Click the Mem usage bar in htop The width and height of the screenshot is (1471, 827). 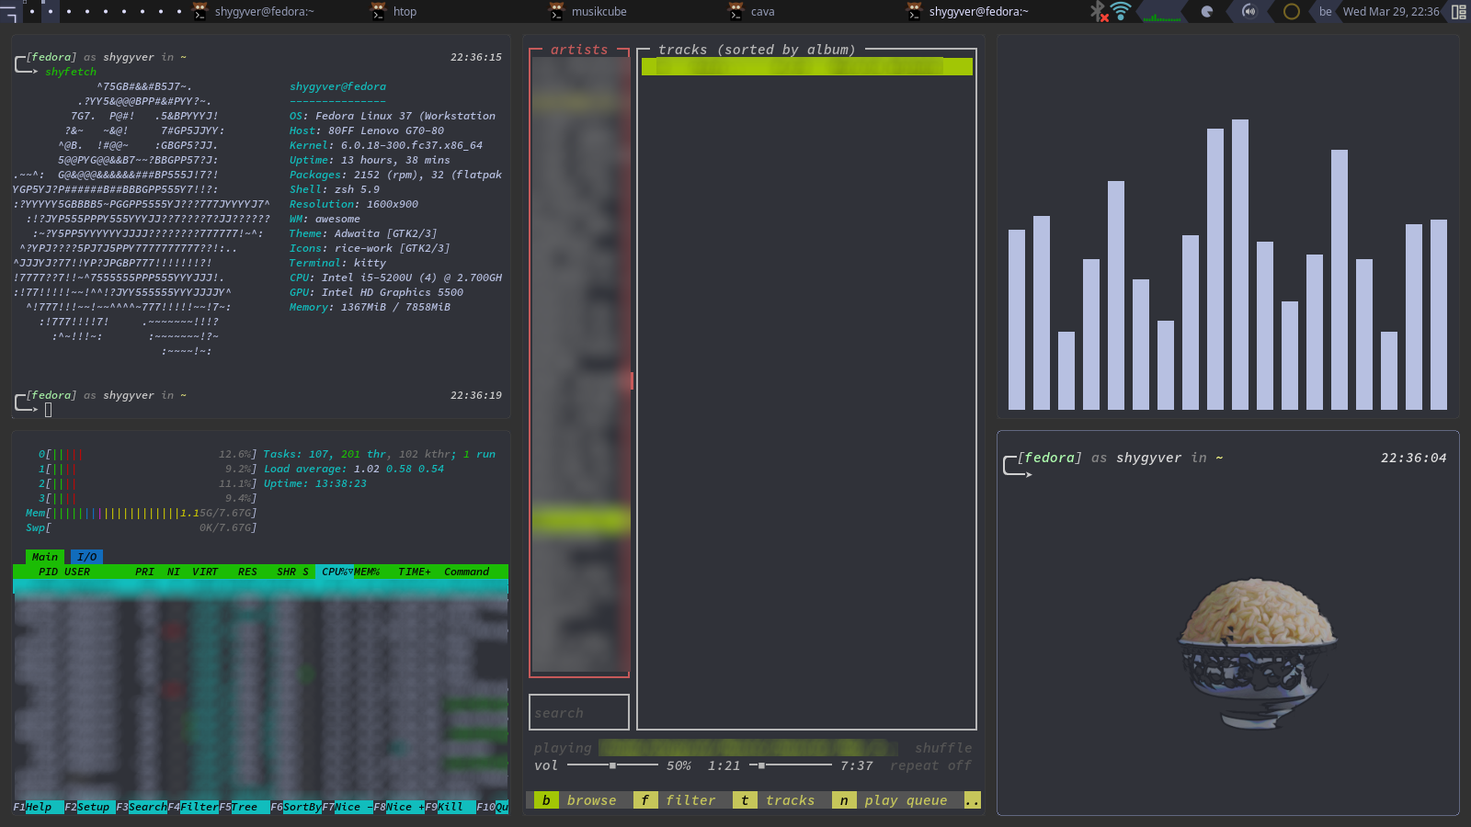point(141,513)
